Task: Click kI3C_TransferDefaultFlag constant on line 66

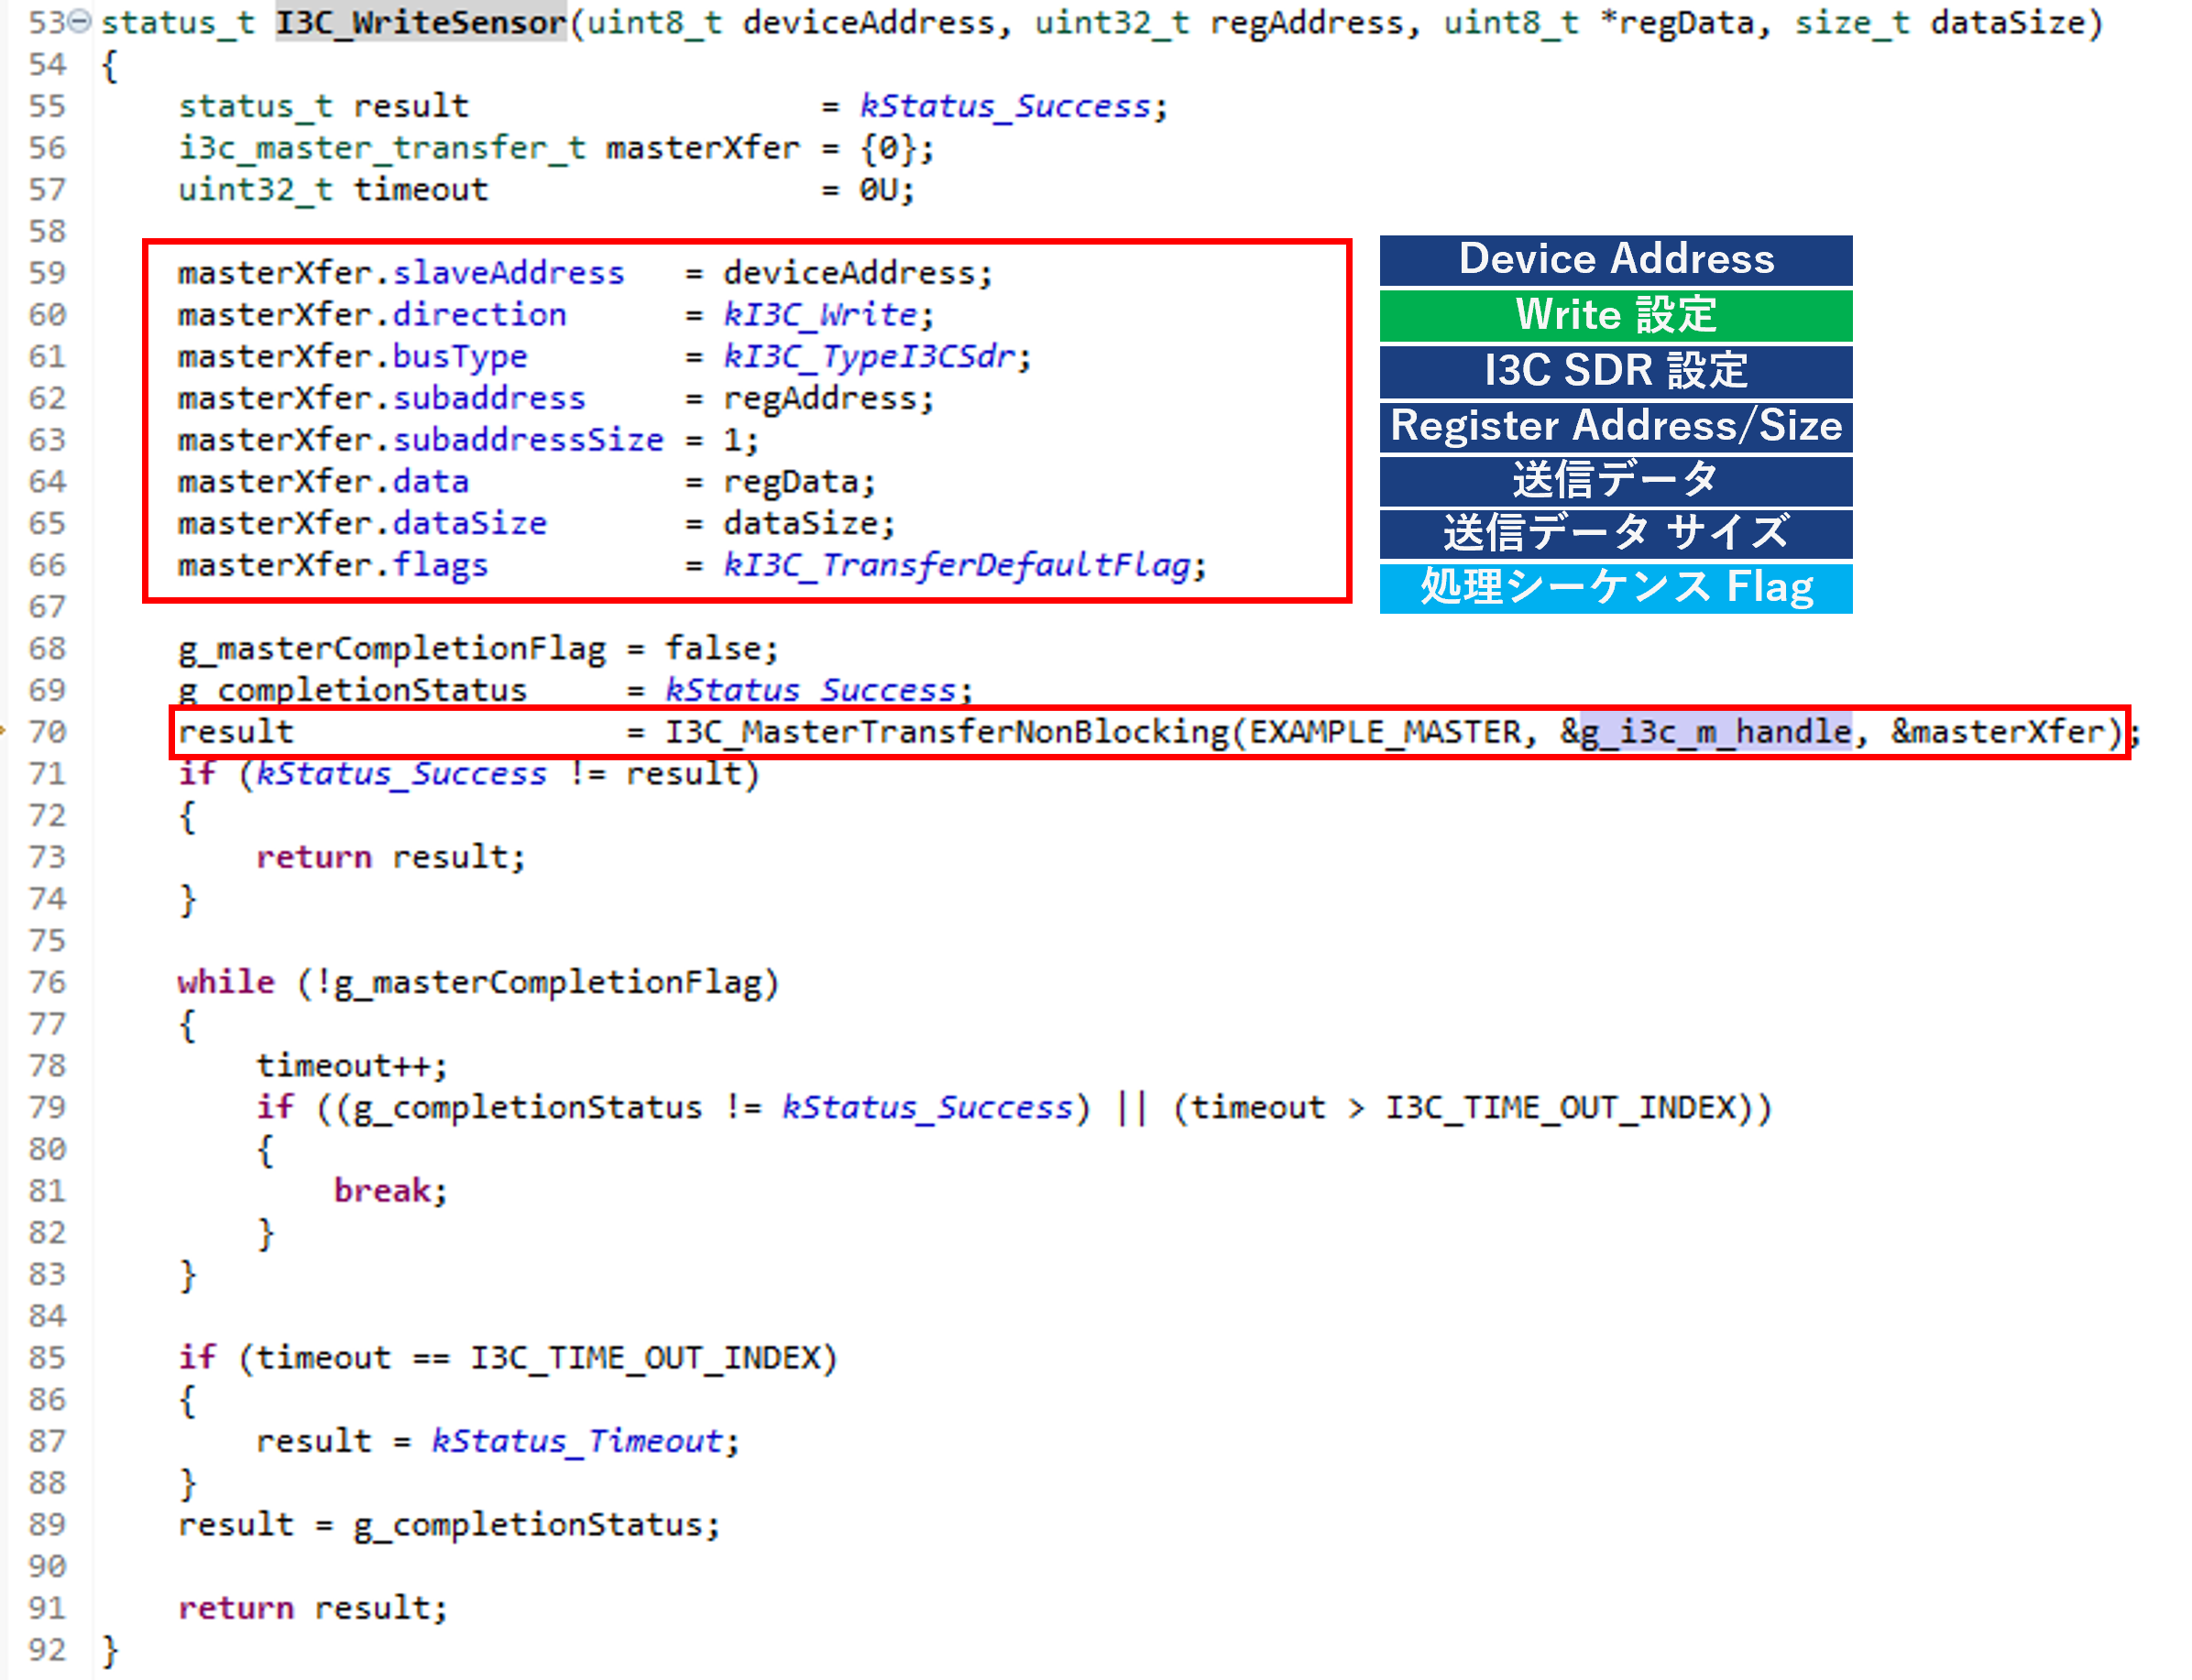Action: click(x=956, y=566)
